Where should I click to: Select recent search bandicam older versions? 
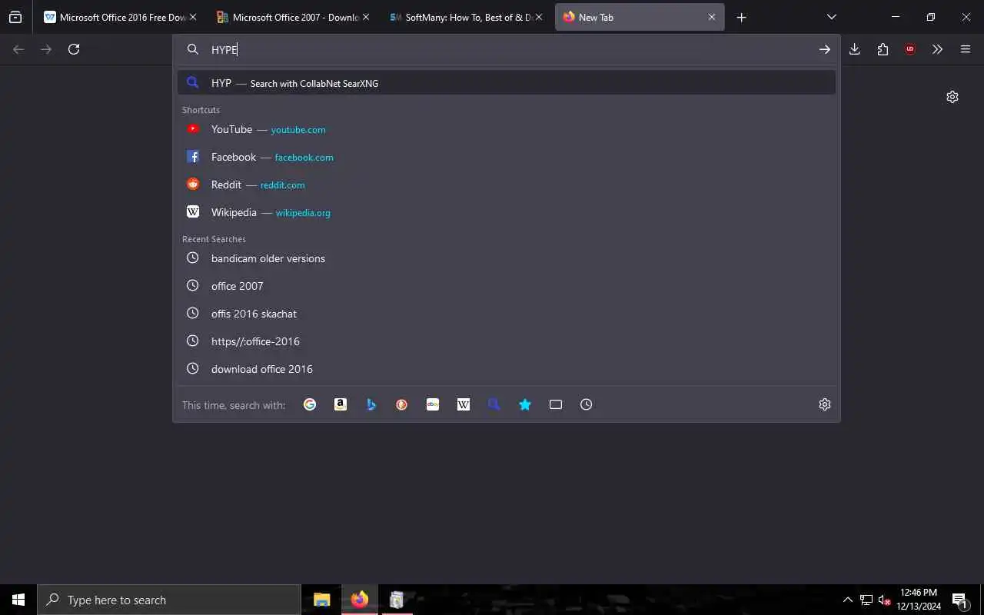[x=507, y=258]
